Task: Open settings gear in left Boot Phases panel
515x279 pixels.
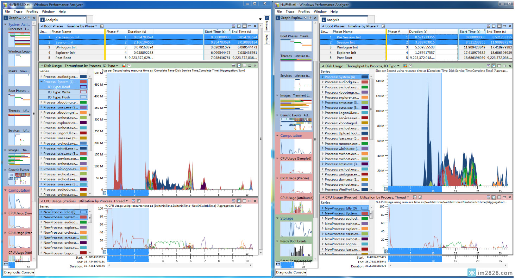Action: [x=102, y=26]
